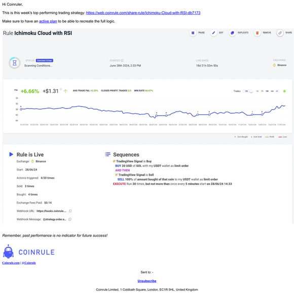Click the rule title Ichimoku Cloud with RSI

tap(43, 33)
